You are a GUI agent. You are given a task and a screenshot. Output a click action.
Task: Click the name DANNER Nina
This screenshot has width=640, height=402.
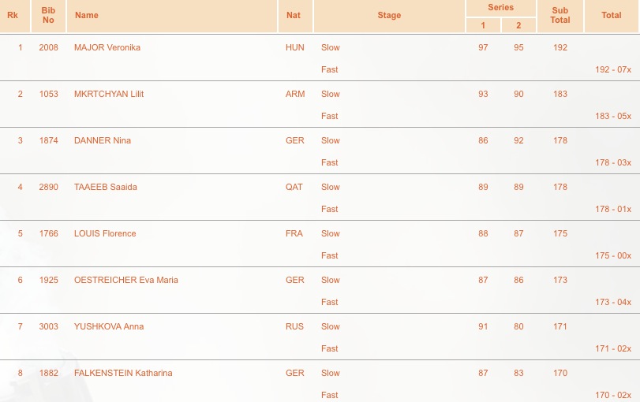click(x=103, y=140)
